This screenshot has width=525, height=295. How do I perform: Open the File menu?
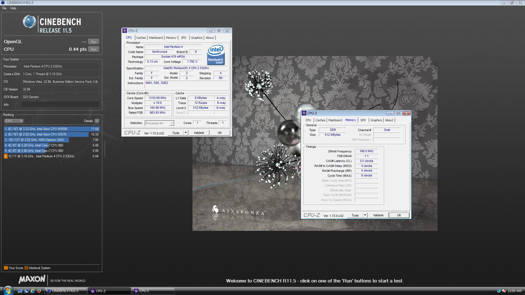click(4, 8)
